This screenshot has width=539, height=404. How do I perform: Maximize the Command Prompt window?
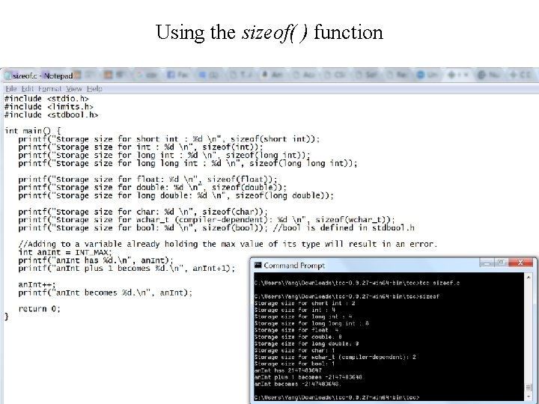tap(501, 263)
